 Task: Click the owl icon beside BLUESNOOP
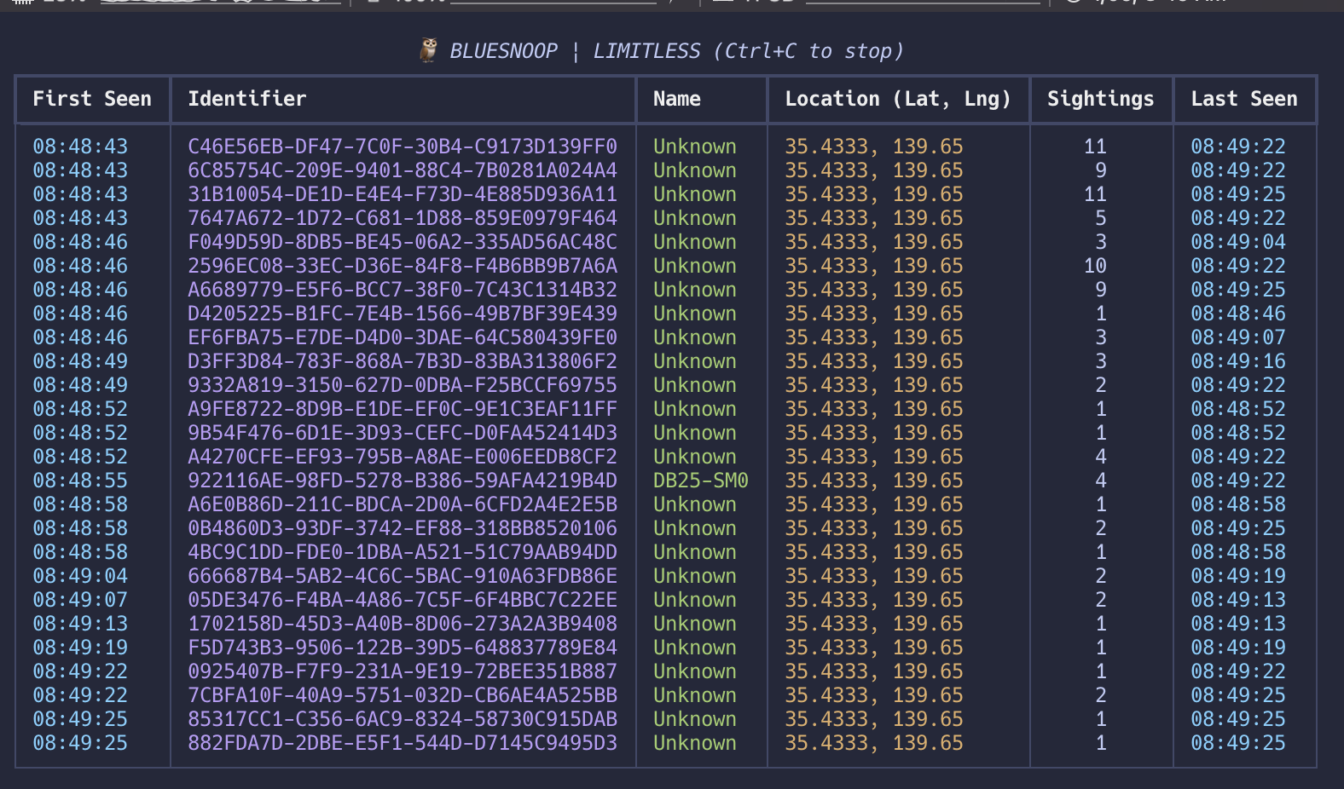[429, 51]
